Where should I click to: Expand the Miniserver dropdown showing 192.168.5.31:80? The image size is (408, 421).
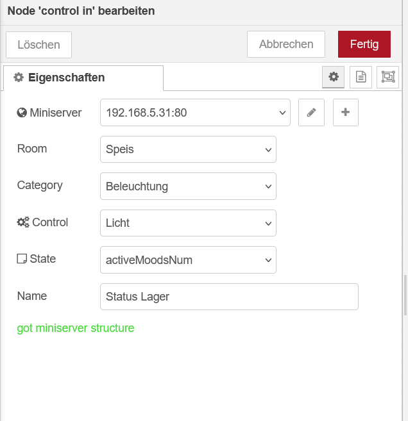(x=195, y=113)
